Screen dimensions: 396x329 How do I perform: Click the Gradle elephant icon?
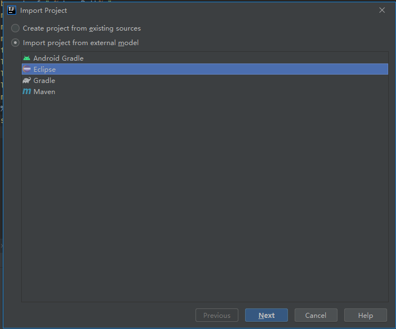pyautogui.click(x=27, y=80)
